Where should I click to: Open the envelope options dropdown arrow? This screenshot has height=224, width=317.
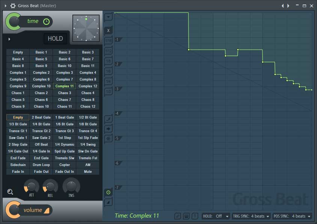109,17
